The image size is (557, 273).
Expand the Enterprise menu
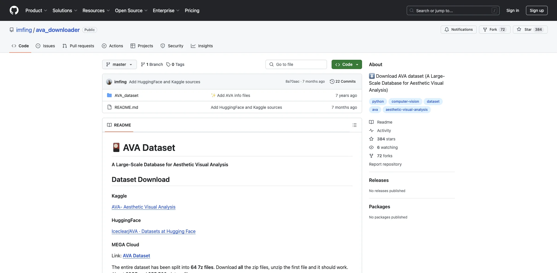tap(166, 10)
